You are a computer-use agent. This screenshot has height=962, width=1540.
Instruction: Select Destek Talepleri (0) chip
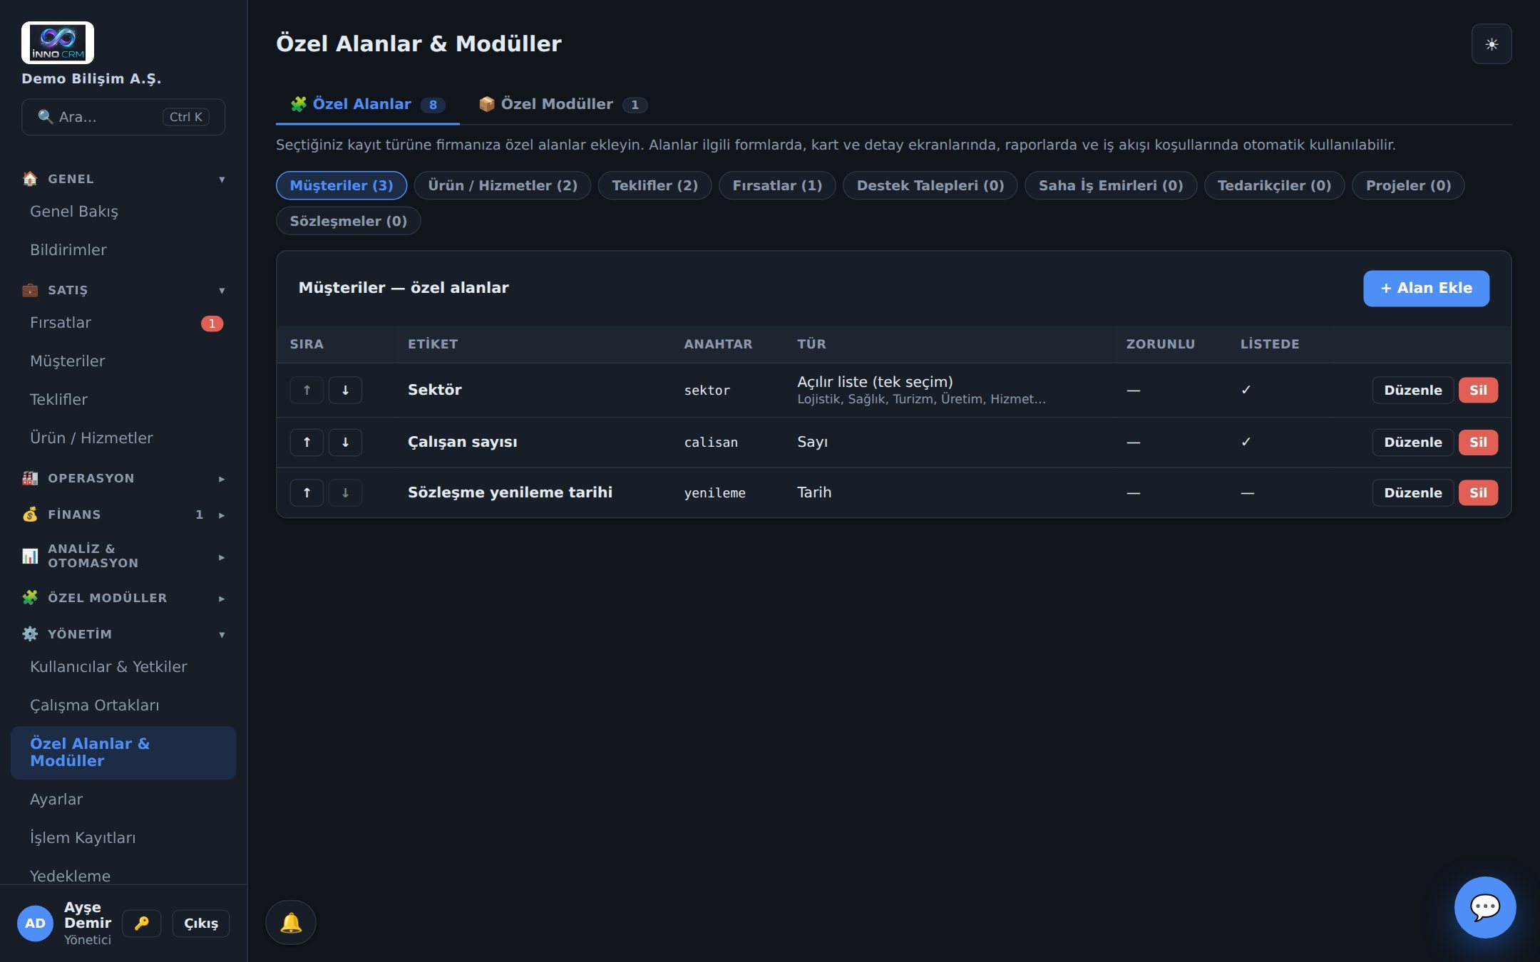(x=930, y=185)
